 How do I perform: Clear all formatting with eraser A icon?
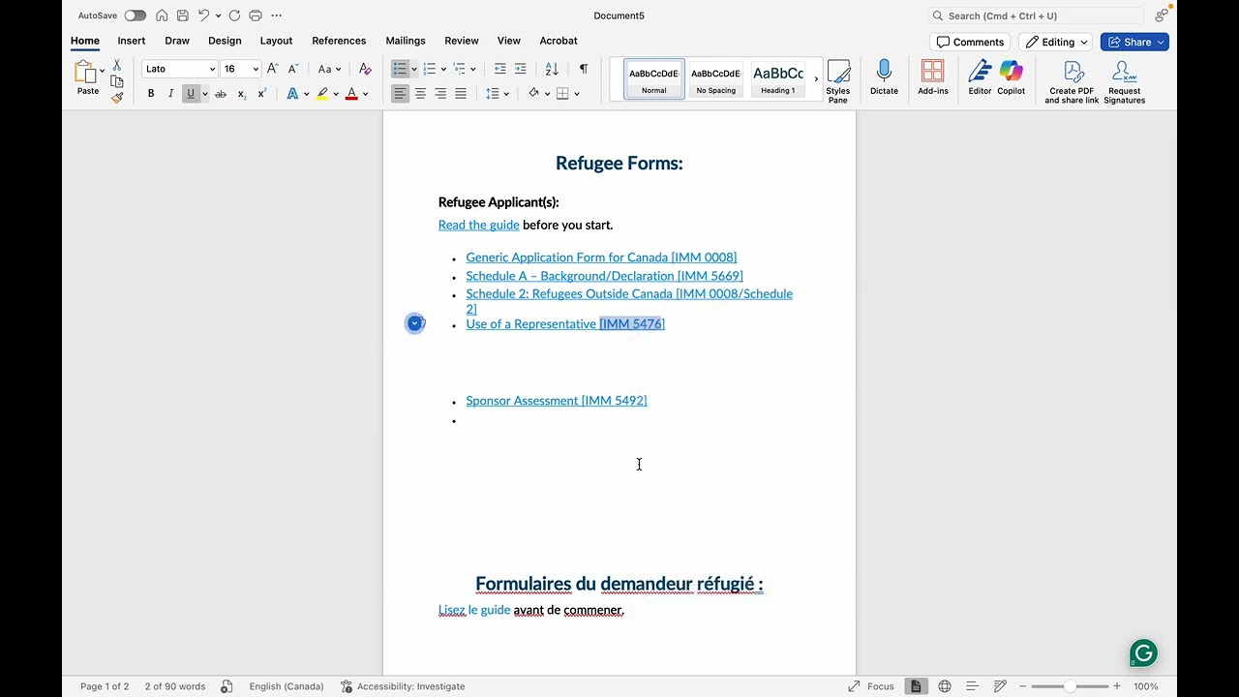(365, 69)
